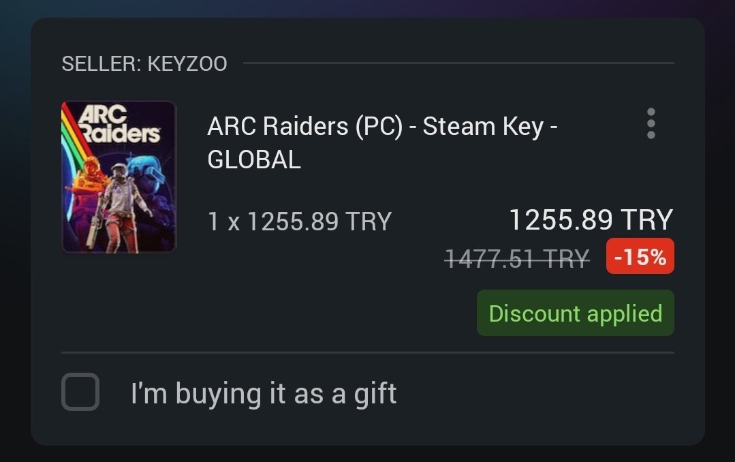735x462 pixels.
Task: Tick the gift purchase checkbox
Action: point(80,392)
